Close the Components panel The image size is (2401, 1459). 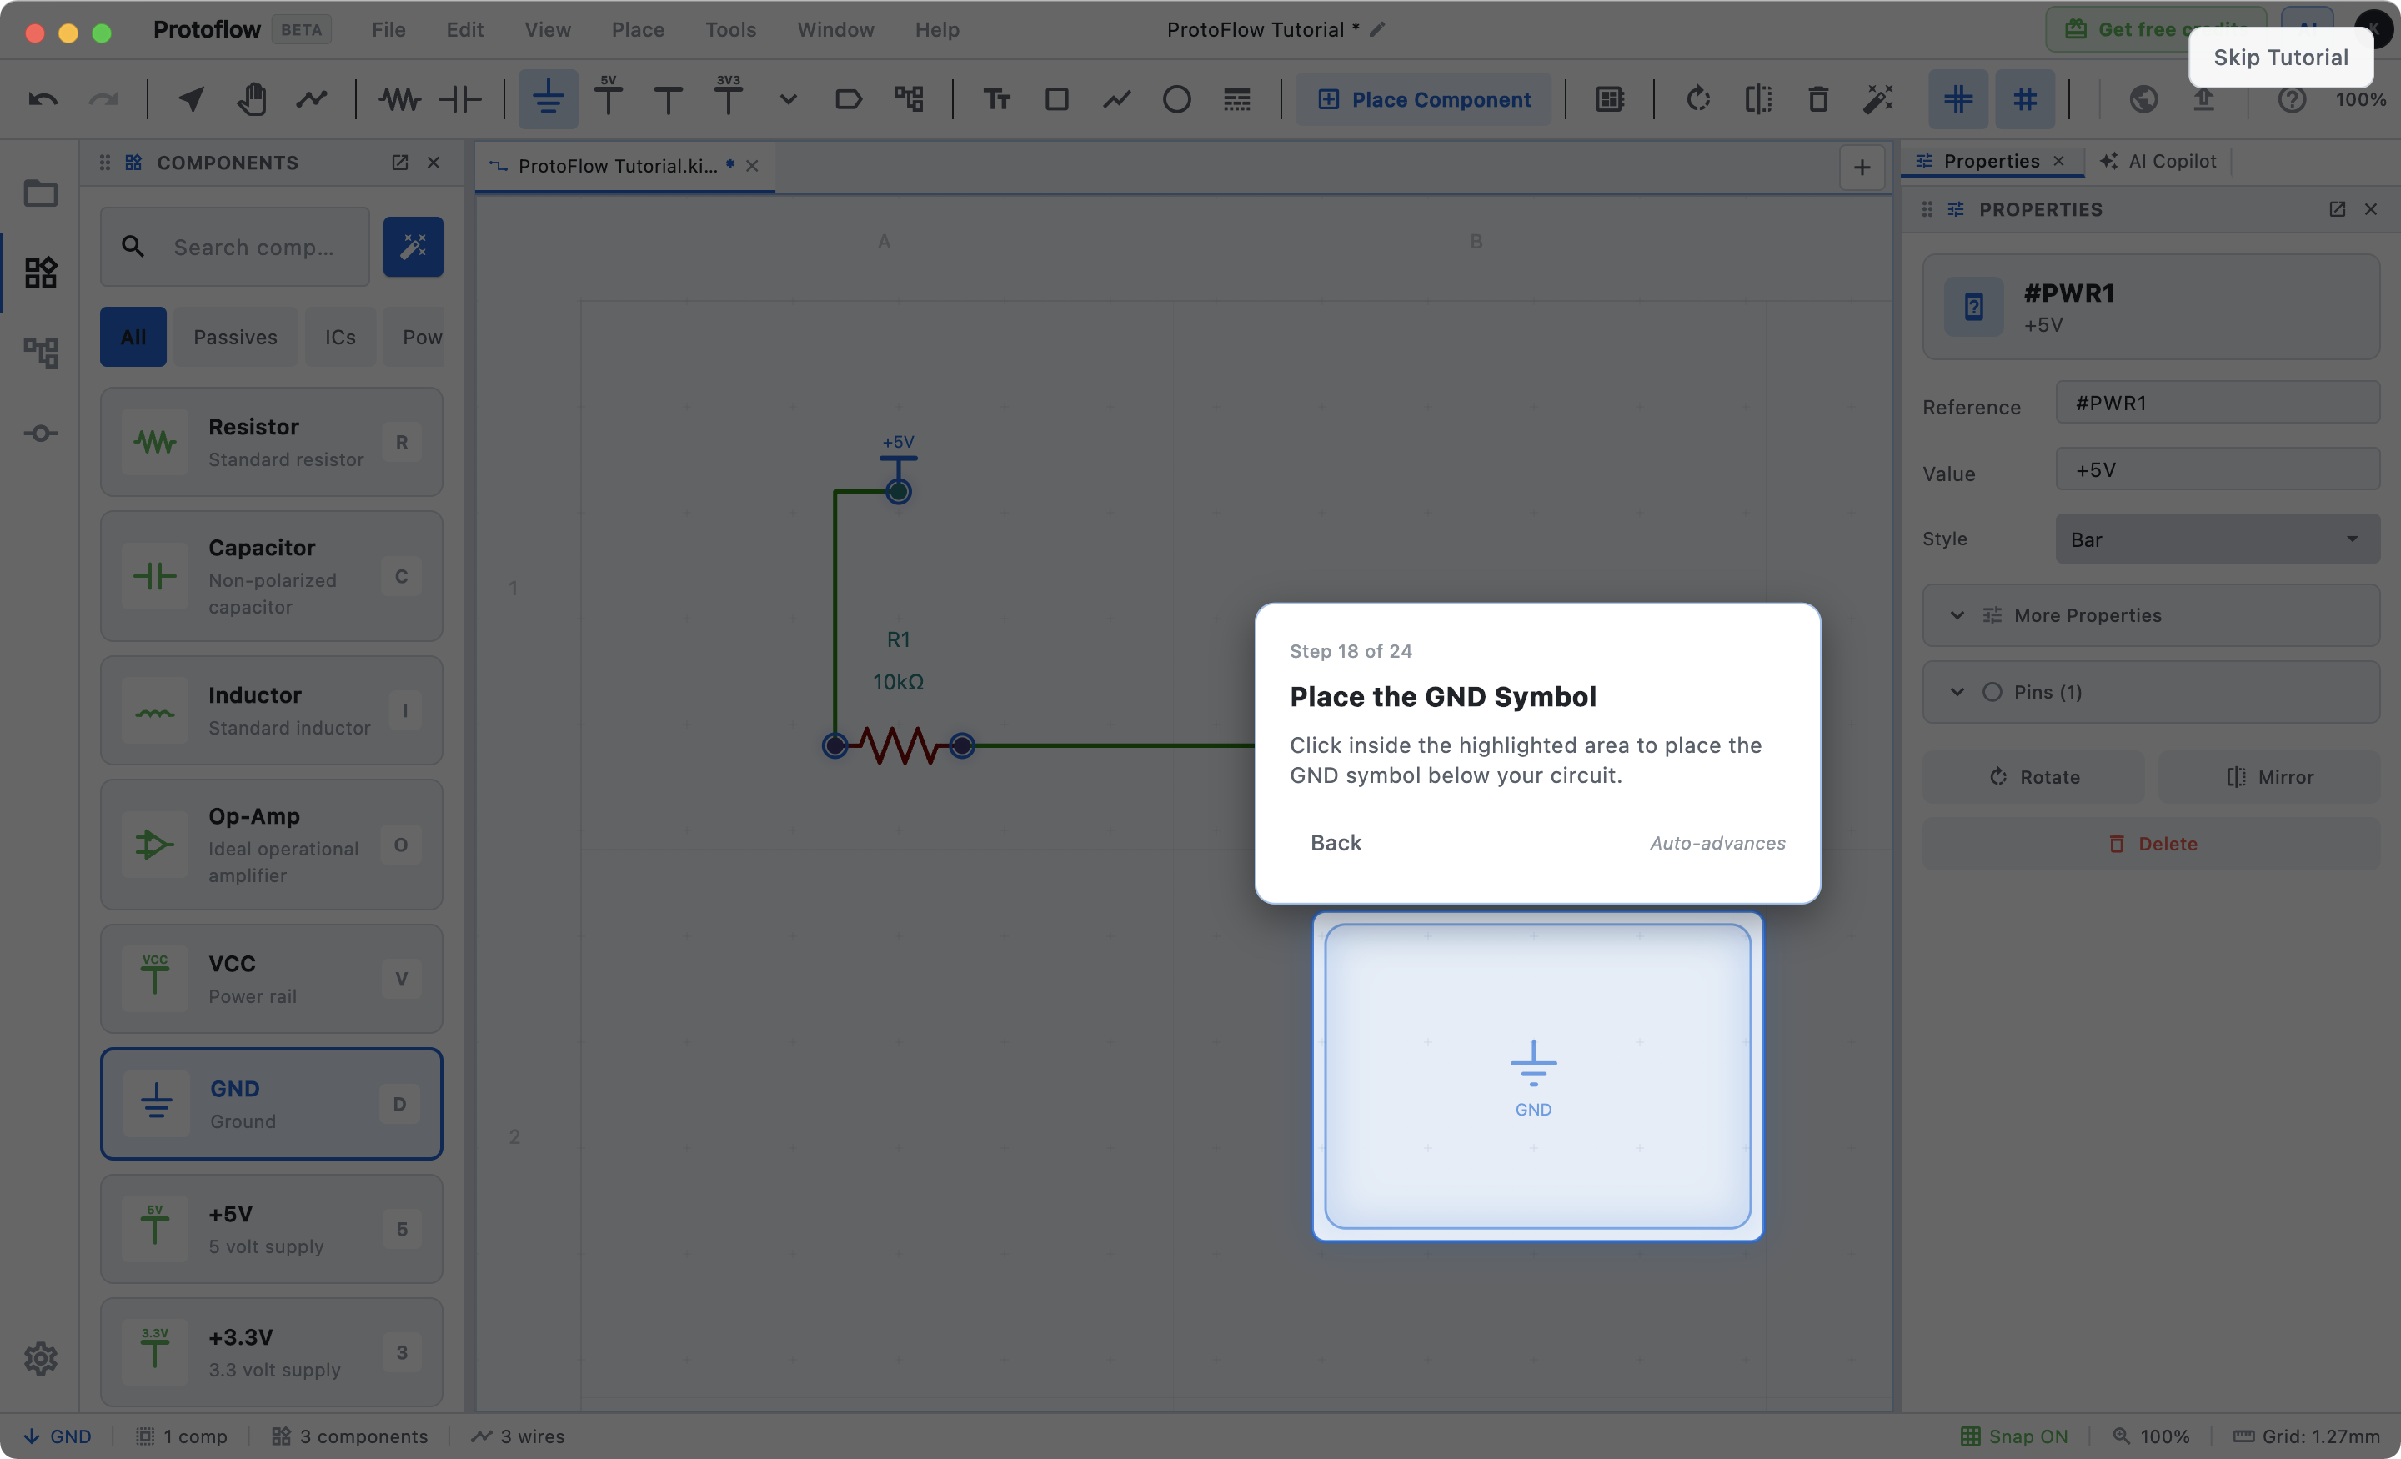point(434,162)
